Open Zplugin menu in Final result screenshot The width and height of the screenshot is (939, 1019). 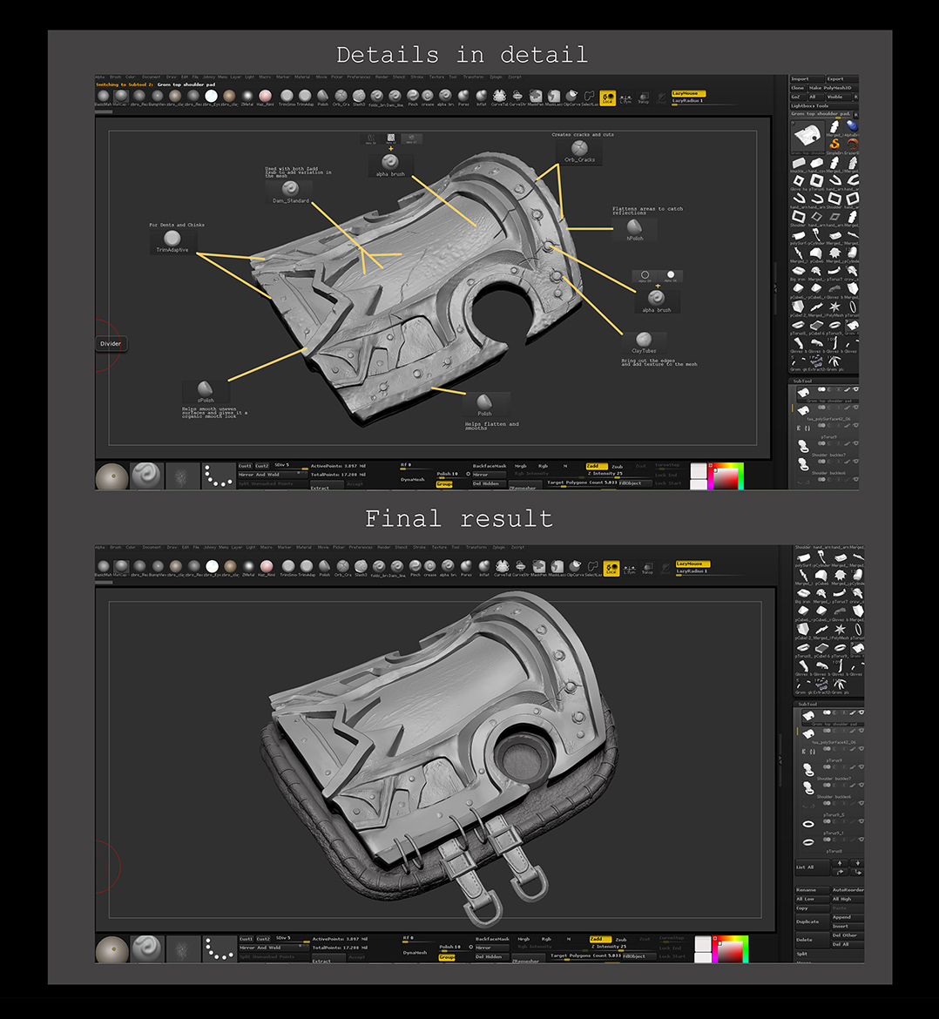point(498,547)
